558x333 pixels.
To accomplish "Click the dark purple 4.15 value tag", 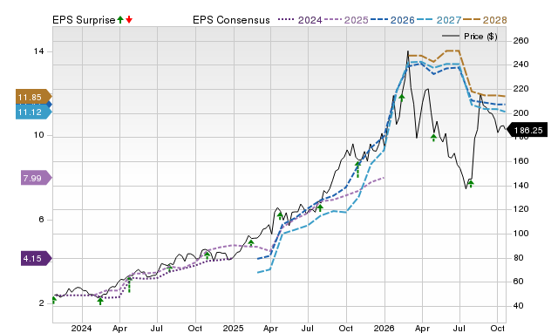I will (36, 258).
